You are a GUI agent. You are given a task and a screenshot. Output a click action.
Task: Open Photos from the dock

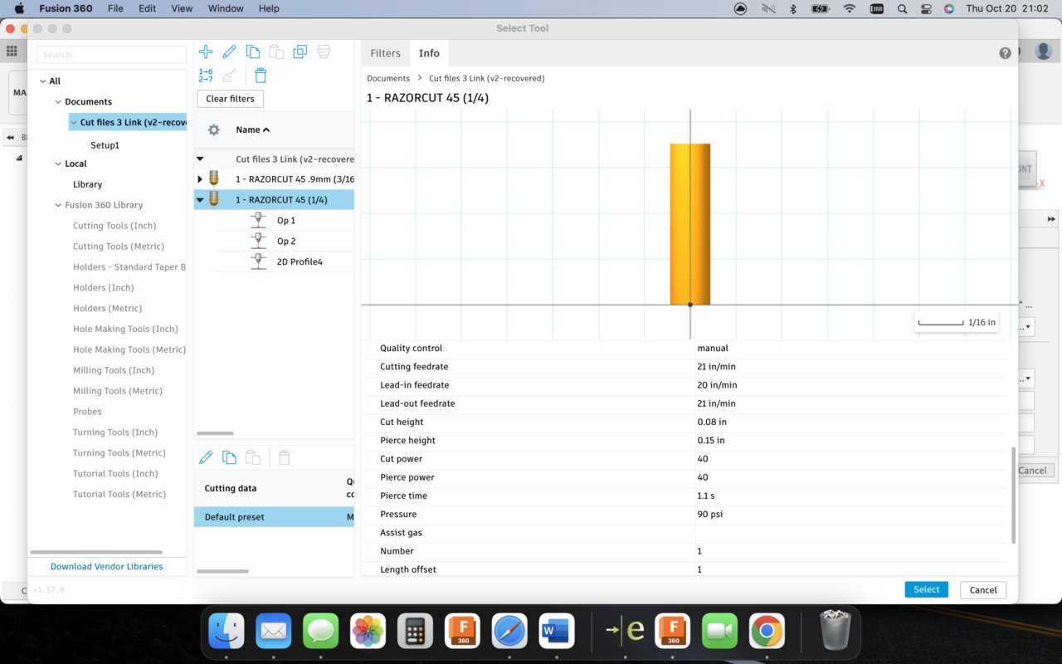[368, 631]
